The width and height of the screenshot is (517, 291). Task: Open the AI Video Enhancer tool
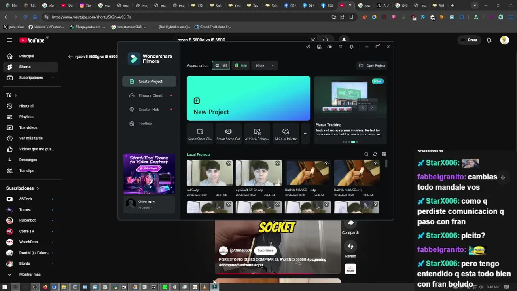257,134
